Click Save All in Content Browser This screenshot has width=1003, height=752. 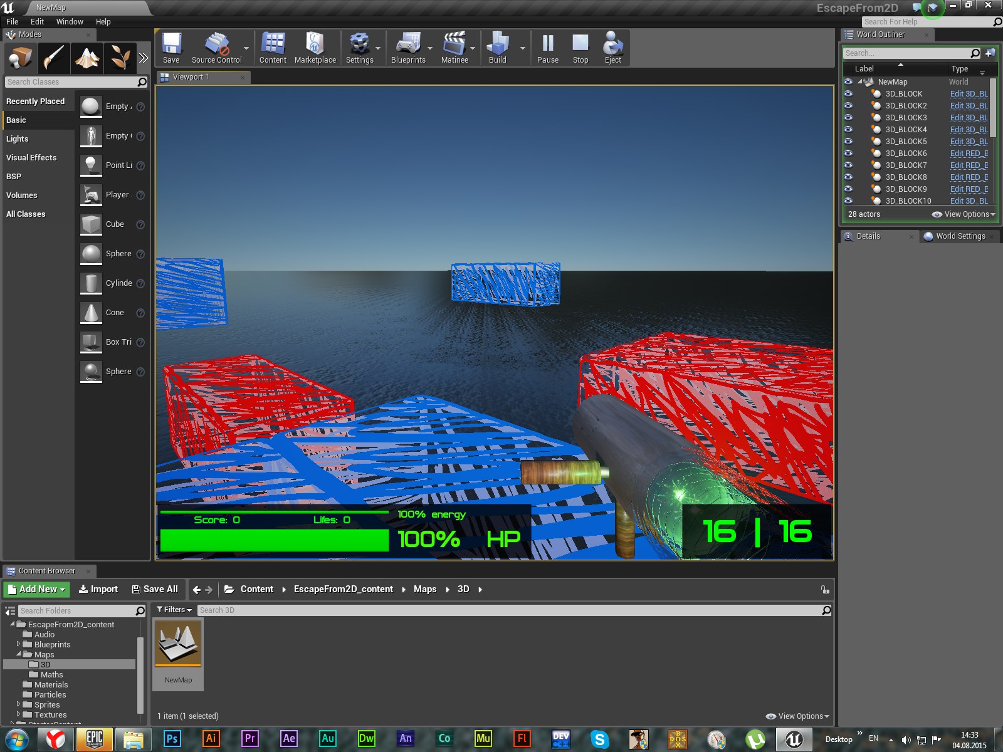pos(155,589)
